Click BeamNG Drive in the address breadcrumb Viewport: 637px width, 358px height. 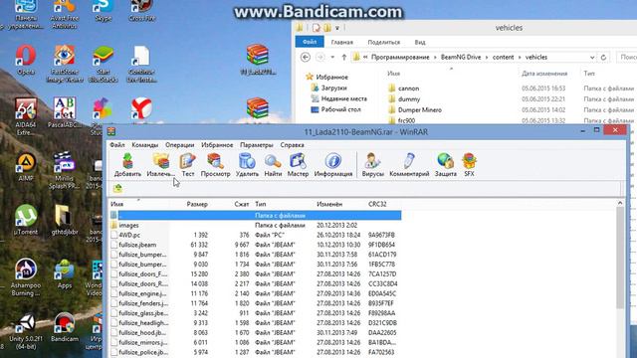(461, 58)
